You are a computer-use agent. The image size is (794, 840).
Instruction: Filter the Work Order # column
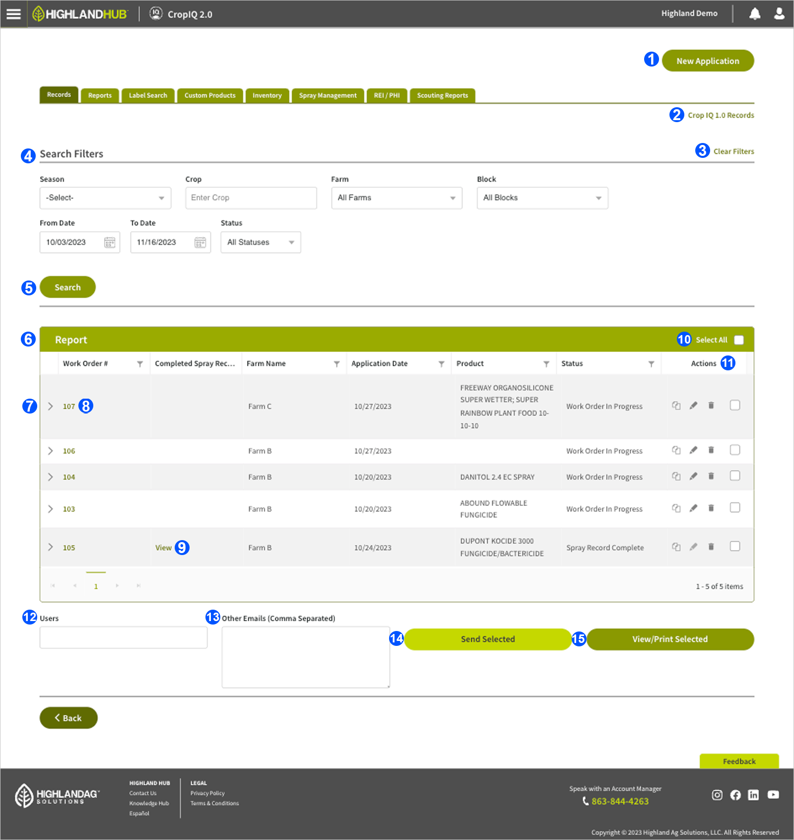click(140, 364)
